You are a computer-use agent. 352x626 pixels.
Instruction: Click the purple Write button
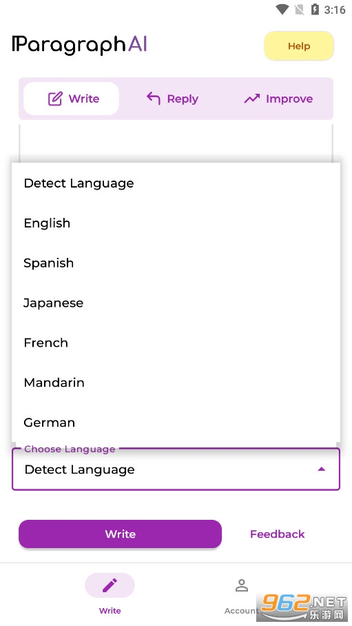point(120,534)
